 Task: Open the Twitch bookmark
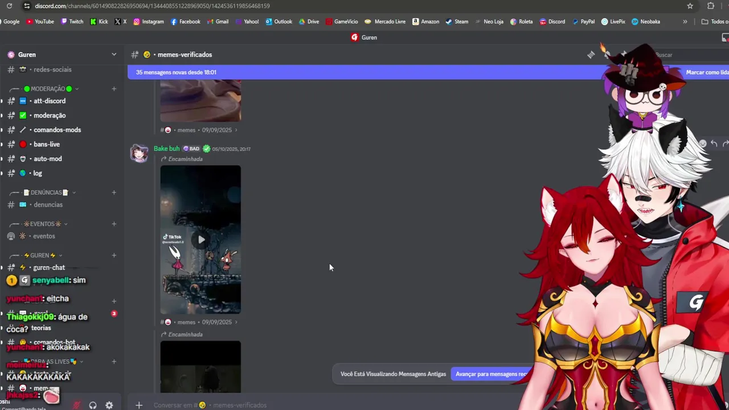pyautogui.click(x=72, y=22)
